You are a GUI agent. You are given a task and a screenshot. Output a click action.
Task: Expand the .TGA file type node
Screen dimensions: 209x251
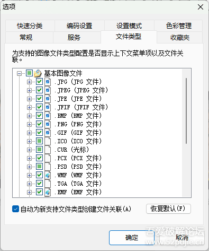[29, 184]
